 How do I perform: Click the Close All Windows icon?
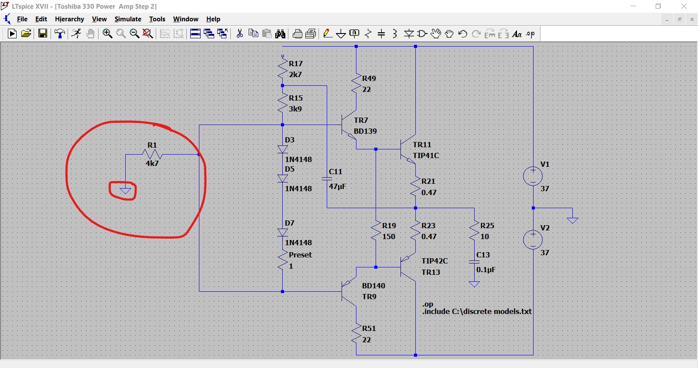[222, 34]
